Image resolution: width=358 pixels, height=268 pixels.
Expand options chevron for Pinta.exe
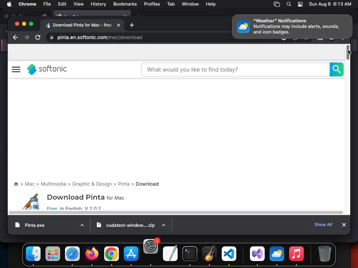click(82, 225)
